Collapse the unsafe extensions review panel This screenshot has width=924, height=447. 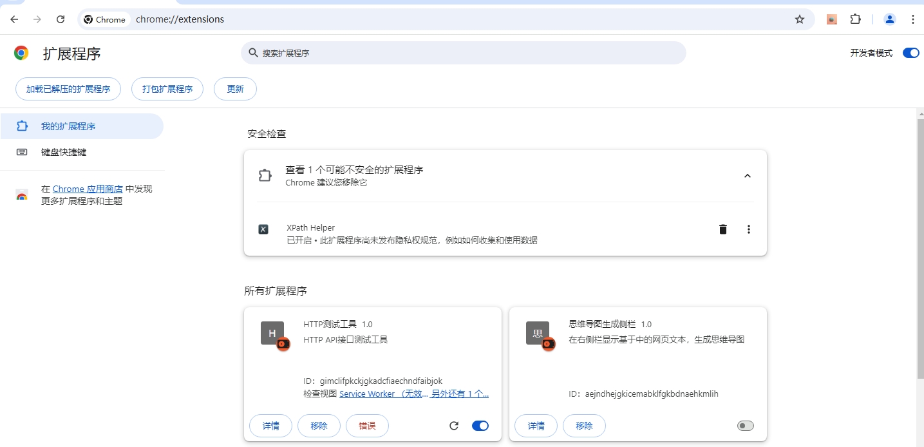[748, 176]
